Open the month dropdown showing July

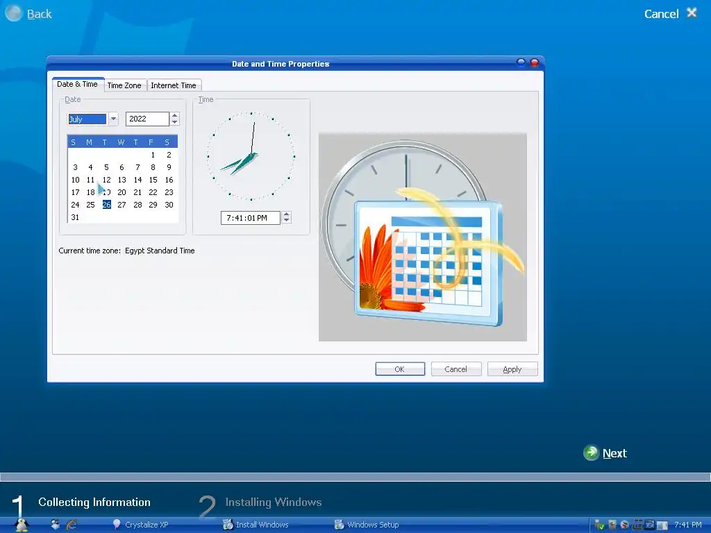point(113,119)
